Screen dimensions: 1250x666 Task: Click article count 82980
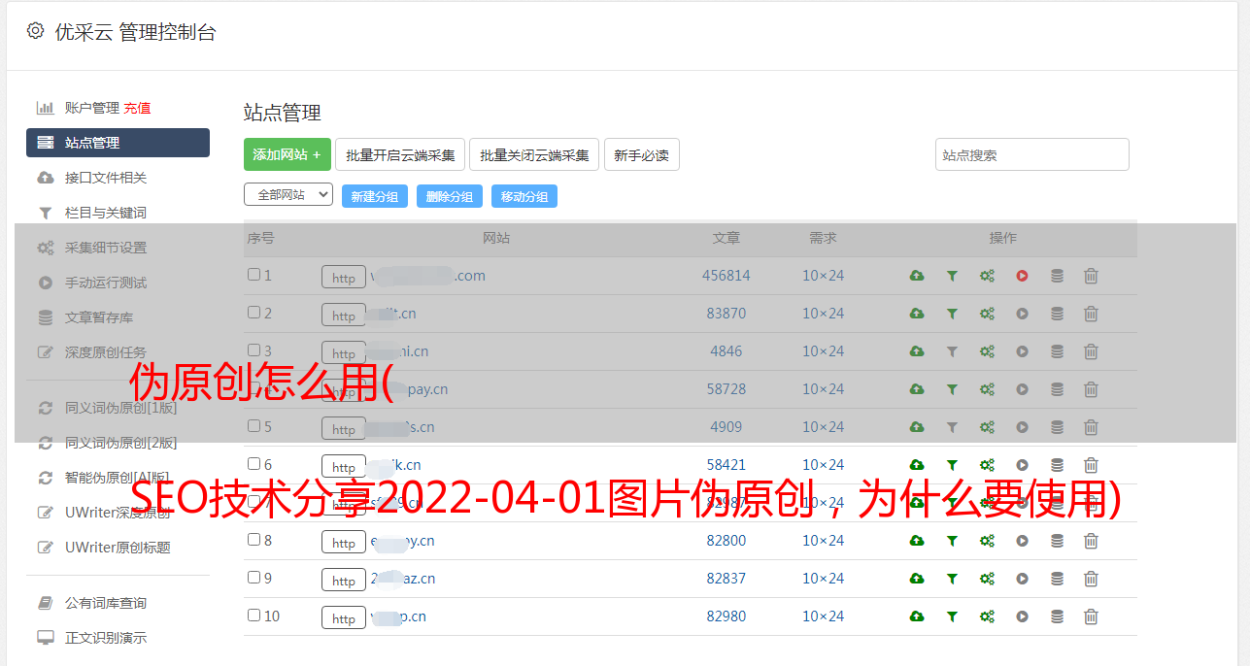coord(726,616)
